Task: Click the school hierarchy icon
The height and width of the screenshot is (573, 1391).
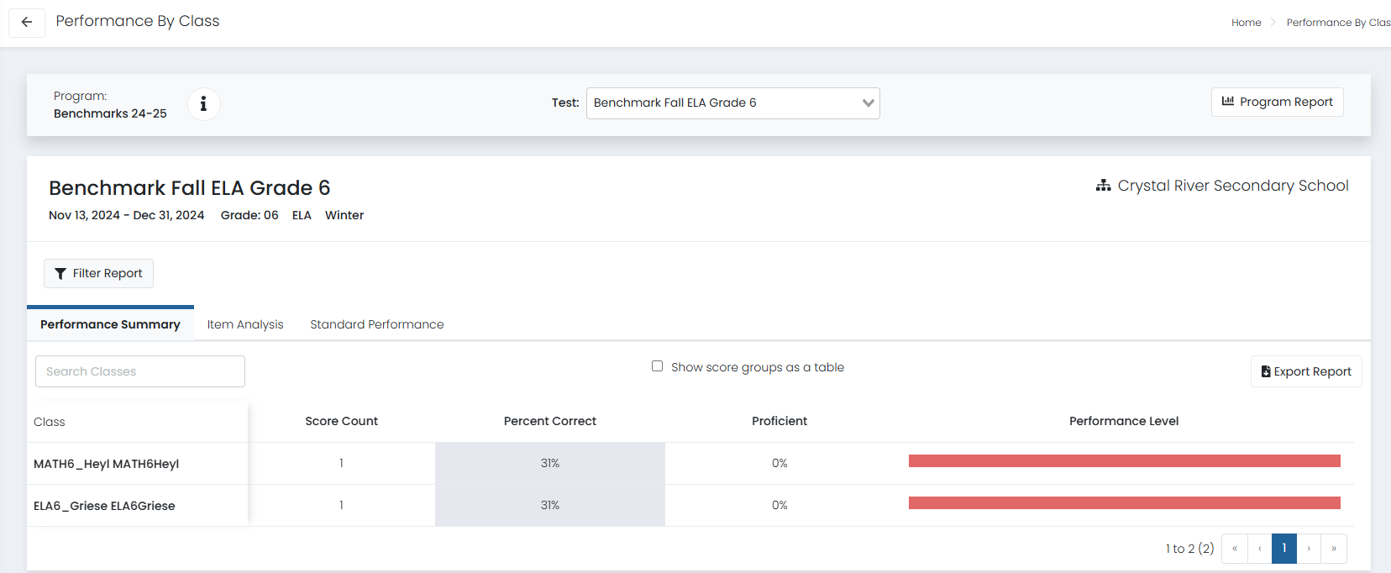Action: [1103, 186]
